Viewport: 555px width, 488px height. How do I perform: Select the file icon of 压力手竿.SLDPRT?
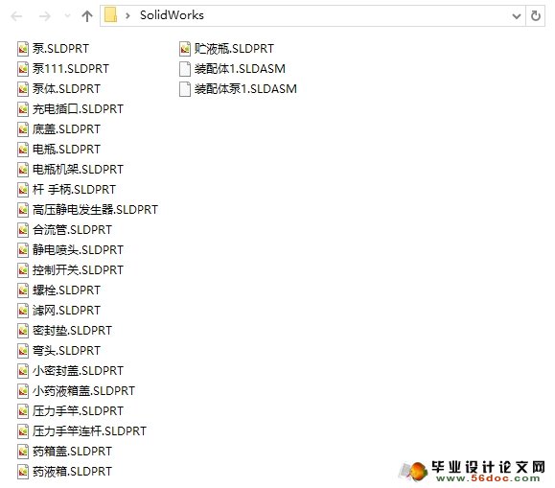pos(23,412)
